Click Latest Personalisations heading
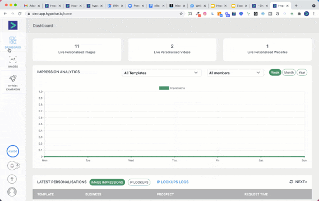 tap(62, 182)
